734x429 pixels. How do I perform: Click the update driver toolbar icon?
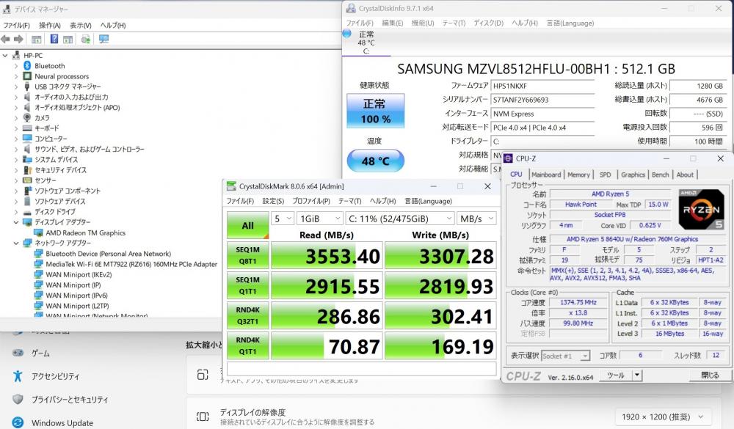click(86, 39)
